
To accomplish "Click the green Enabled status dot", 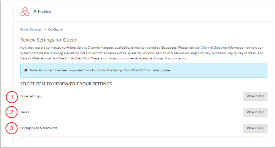I will pyautogui.click(x=35, y=11).
